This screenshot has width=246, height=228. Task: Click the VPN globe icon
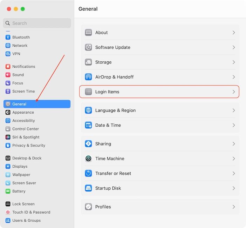coord(8,54)
